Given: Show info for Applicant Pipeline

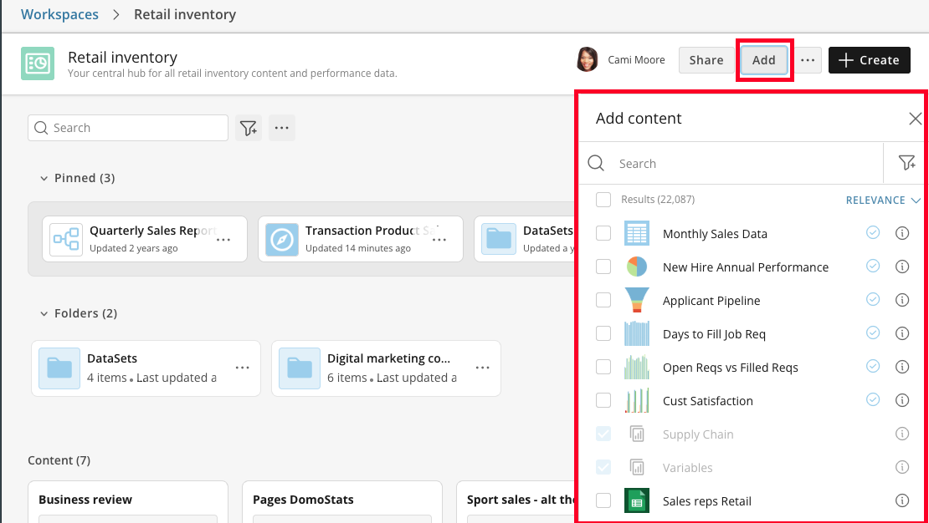Looking at the screenshot, I should tap(901, 300).
